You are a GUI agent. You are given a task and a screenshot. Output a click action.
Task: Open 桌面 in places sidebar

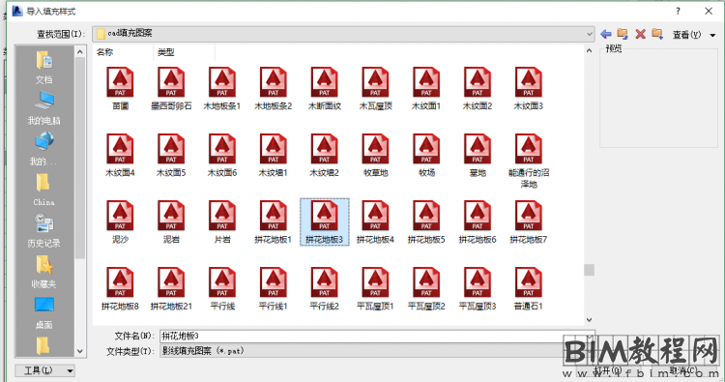[x=43, y=312]
